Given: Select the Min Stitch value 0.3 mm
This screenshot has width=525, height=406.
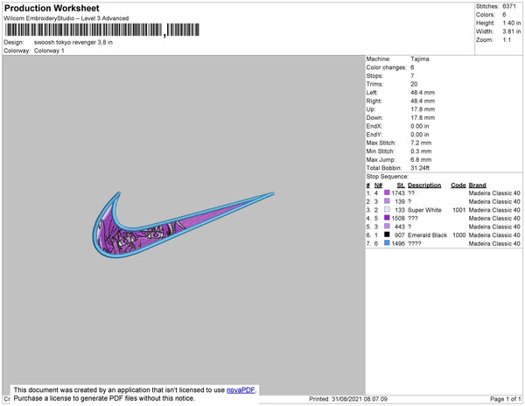Looking at the screenshot, I should (x=421, y=151).
